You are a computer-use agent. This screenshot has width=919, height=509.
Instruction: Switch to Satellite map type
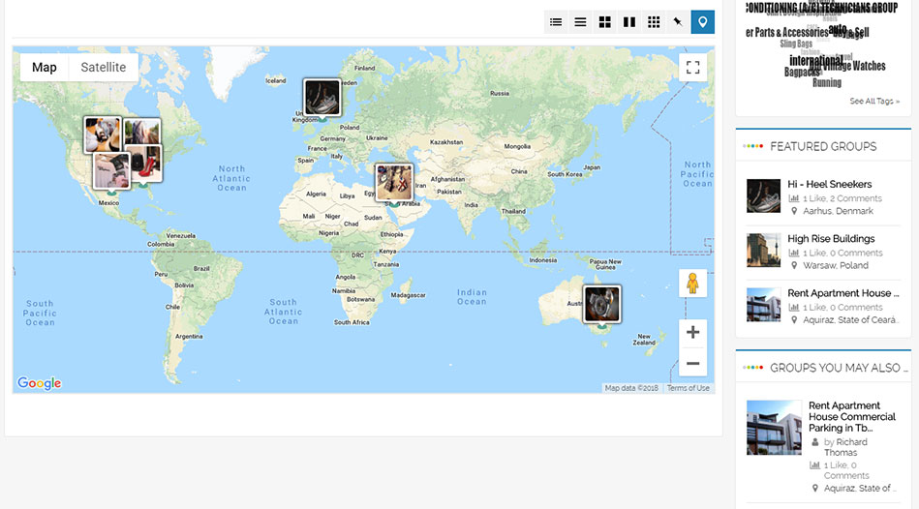(103, 68)
